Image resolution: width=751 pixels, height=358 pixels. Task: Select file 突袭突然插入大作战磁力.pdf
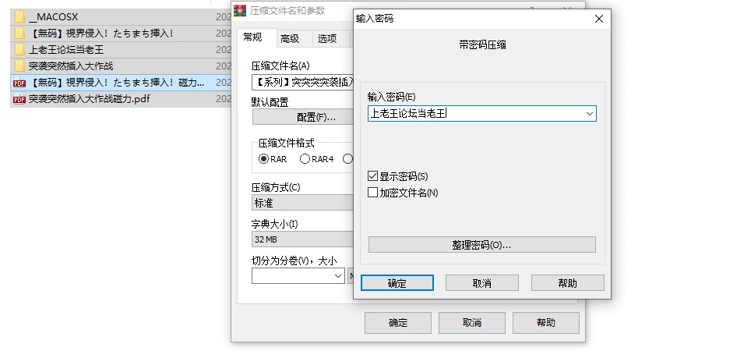point(89,99)
